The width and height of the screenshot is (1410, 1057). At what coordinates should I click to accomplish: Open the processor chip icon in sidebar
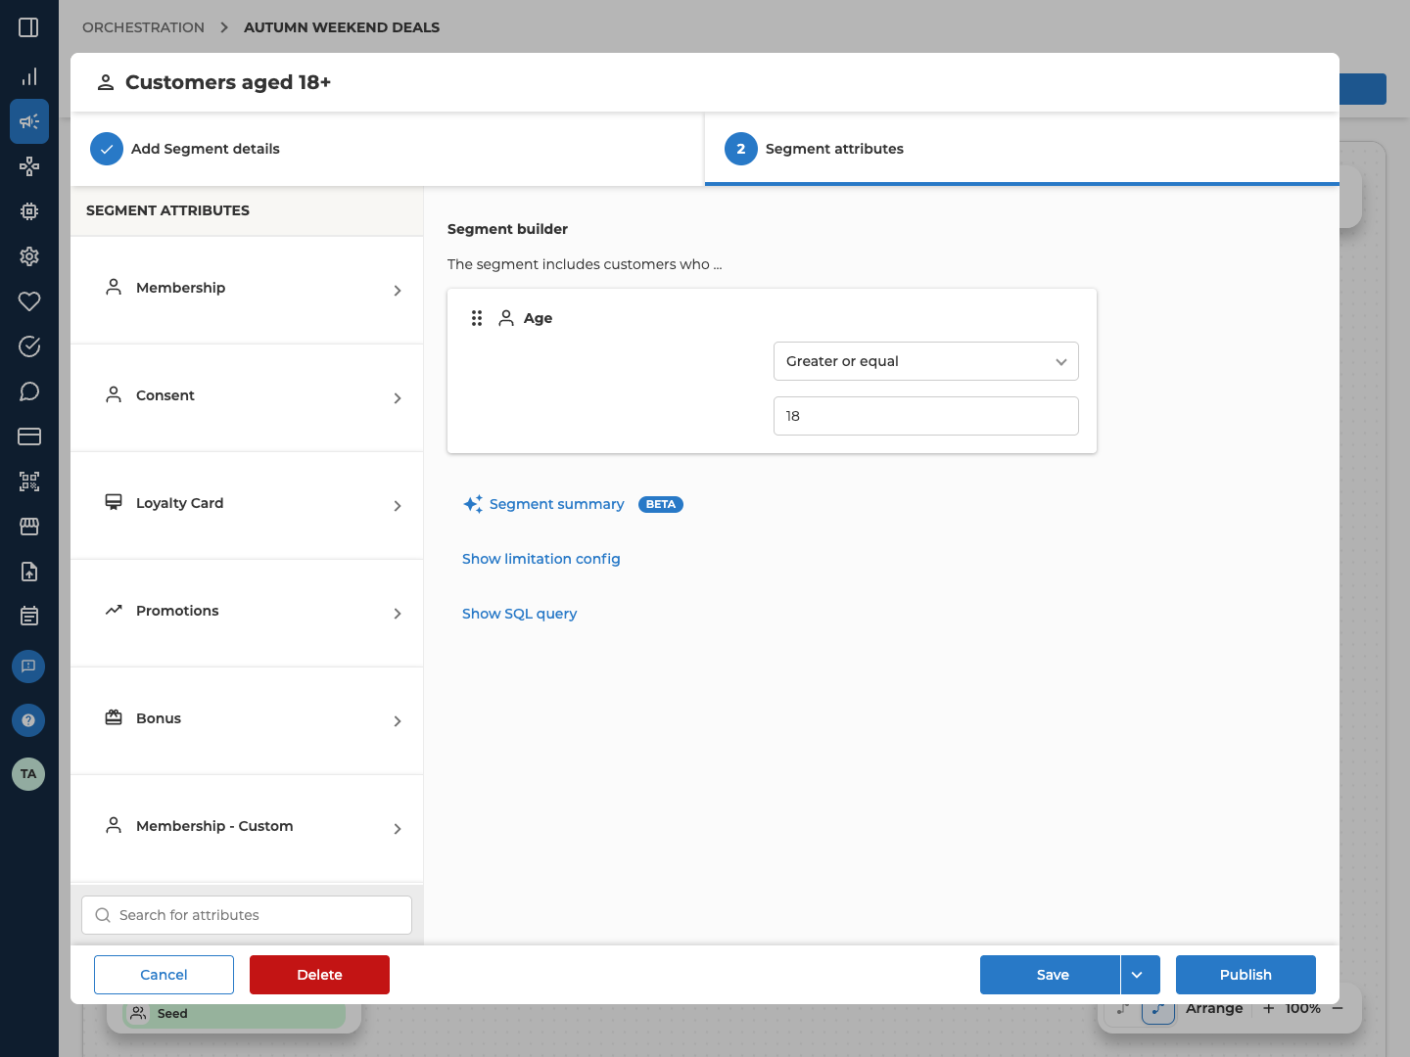coord(29,211)
